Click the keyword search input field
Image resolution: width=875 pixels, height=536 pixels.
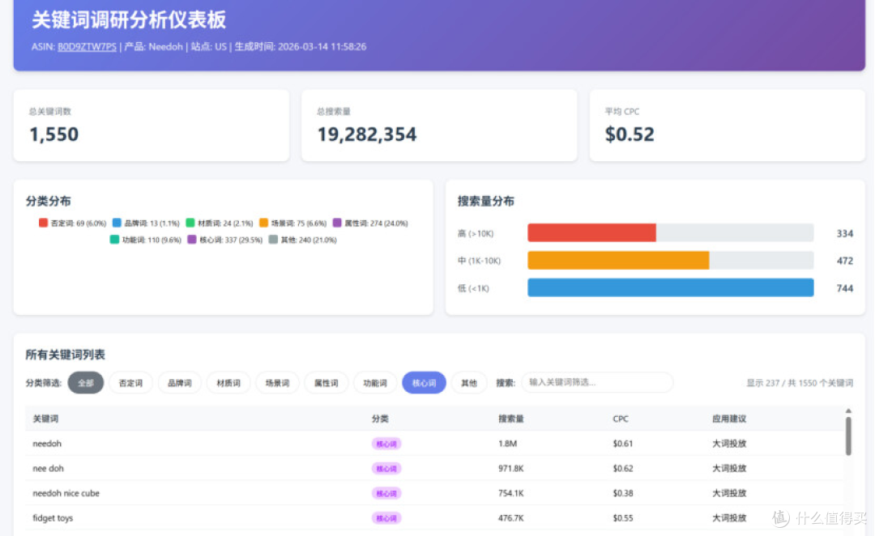597,382
